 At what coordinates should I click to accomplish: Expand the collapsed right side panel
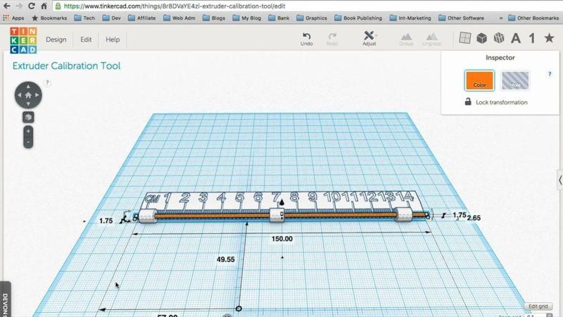coord(559,180)
